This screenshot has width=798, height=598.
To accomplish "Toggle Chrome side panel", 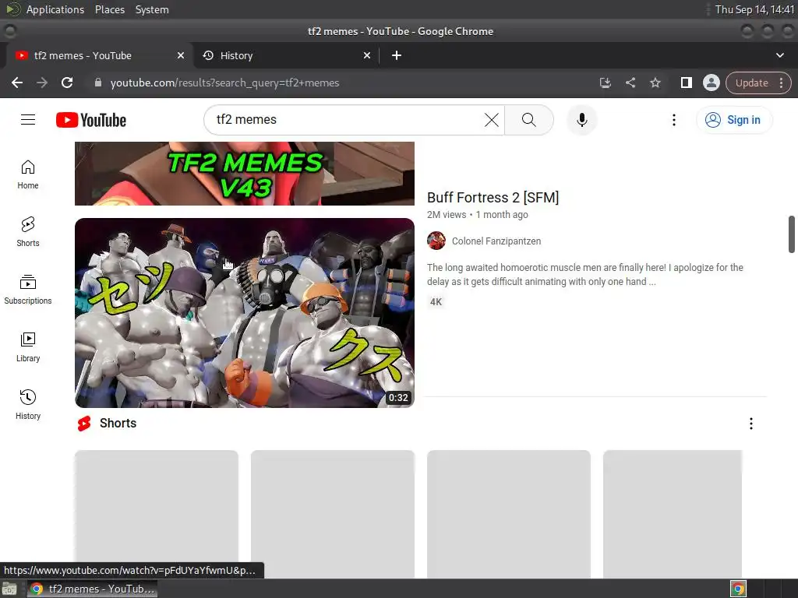I will click(686, 83).
